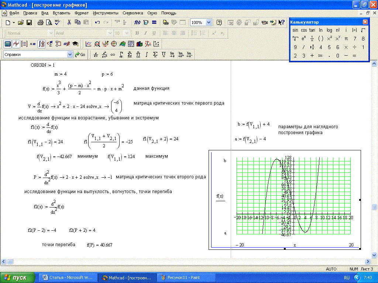The image size is (378, 283).
Task: Click the Go button
Action: point(80,55)
